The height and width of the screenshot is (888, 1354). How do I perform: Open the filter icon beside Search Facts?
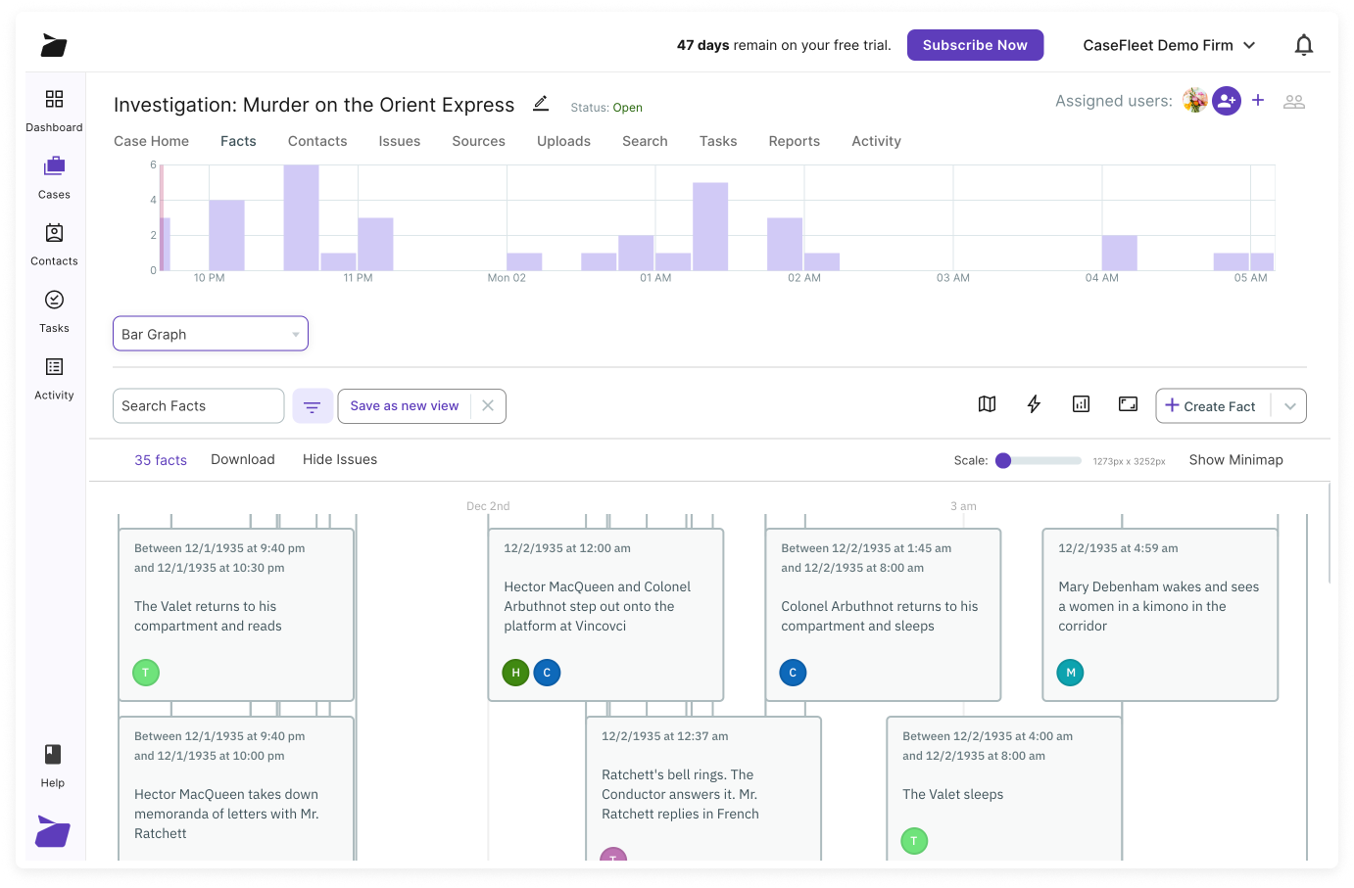(x=313, y=405)
